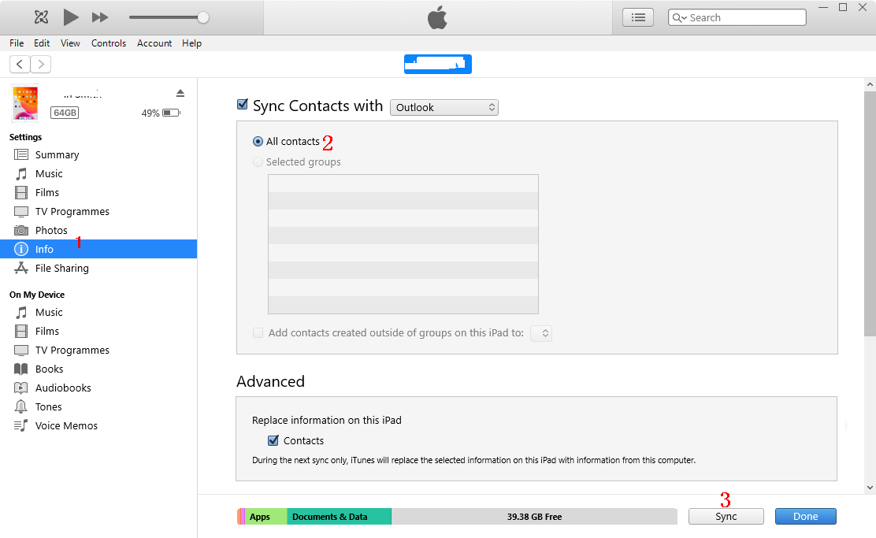Click the Sync button
876x538 pixels.
[726, 517]
